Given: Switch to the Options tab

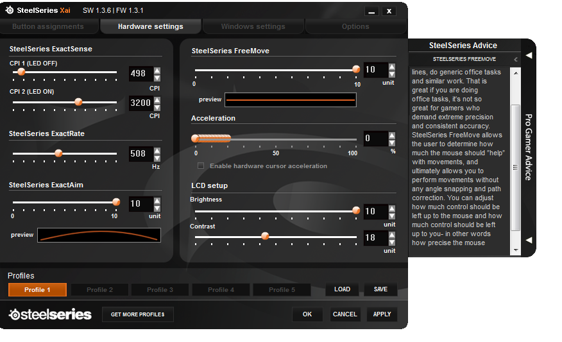Looking at the screenshot, I should 355,27.
